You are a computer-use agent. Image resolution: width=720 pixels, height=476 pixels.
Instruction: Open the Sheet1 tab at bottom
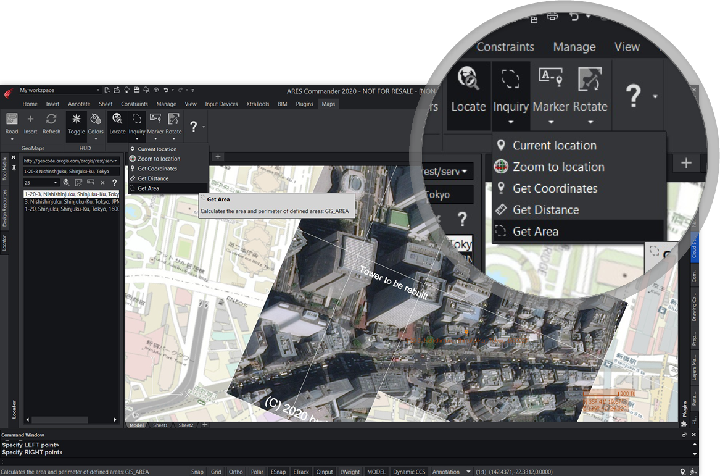(160, 425)
